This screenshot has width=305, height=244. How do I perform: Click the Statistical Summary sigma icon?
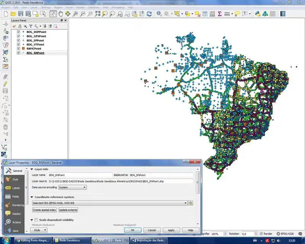220,14
